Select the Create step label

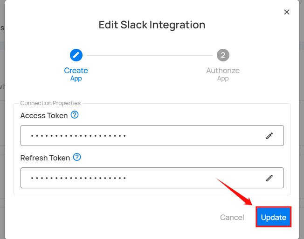[x=76, y=71]
